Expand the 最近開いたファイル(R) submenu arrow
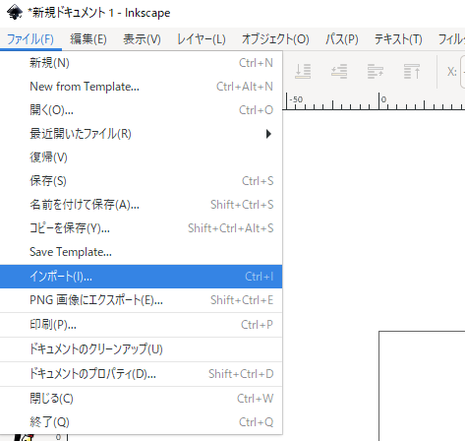Image resolution: width=465 pixels, height=441 pixels. pos(268,134)
